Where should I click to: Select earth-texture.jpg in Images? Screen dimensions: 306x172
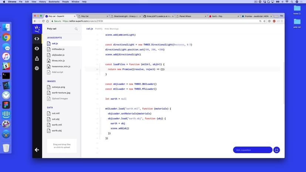61,93
